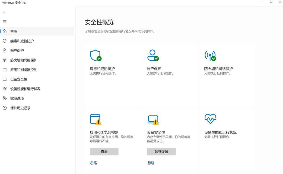Click the large heart-pulse health icon
Image resolution: width=283 pixels, height=174 pixels.
210,119
